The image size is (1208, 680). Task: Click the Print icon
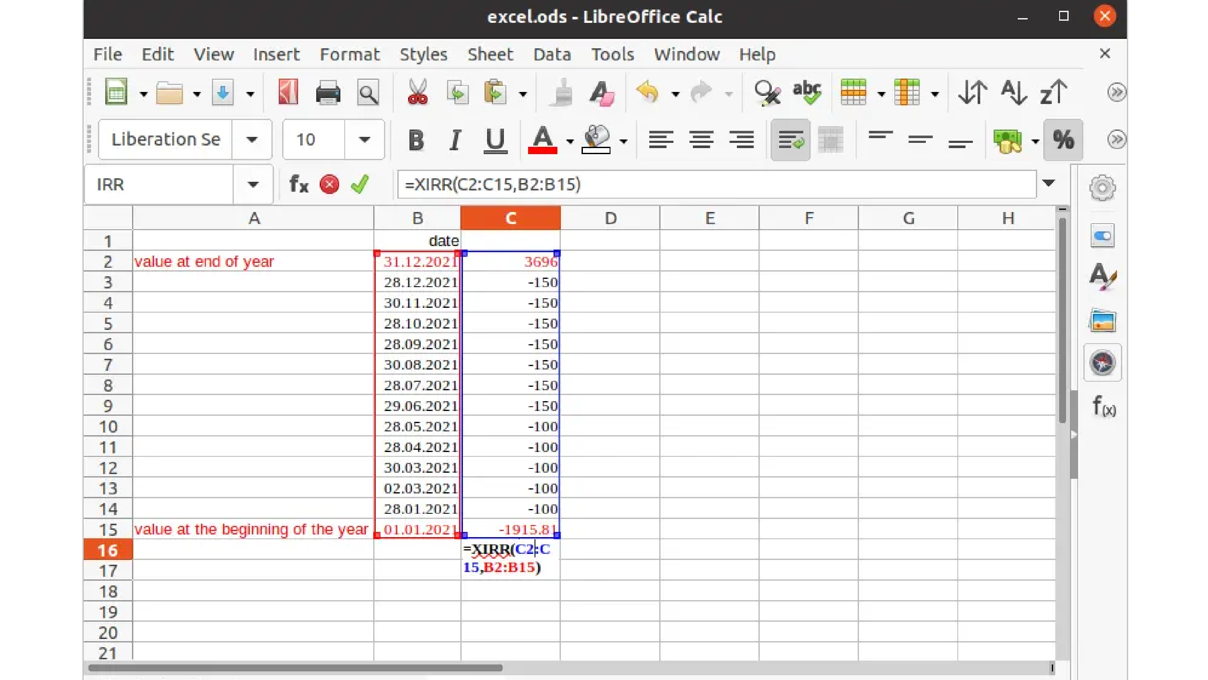328,92
